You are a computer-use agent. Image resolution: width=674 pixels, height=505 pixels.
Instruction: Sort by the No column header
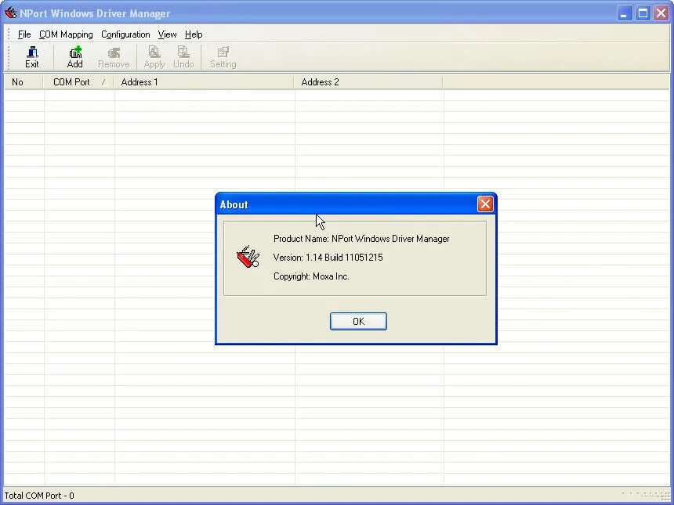(x=24, y=82)
